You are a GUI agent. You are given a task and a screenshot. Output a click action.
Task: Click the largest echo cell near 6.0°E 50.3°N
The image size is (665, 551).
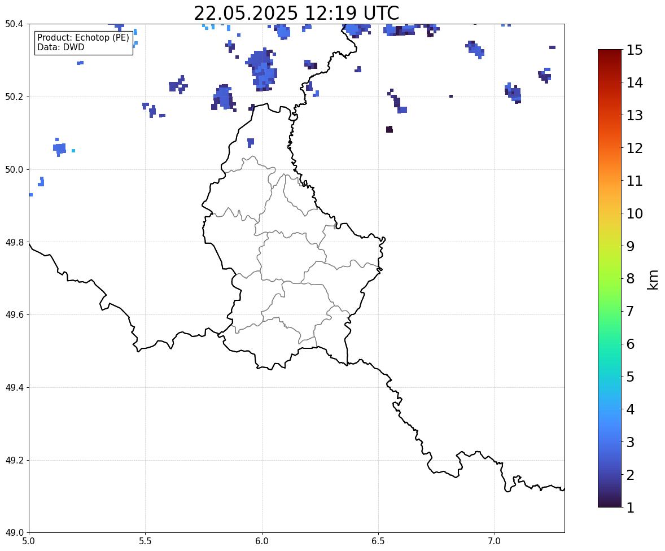click(262, 69)
